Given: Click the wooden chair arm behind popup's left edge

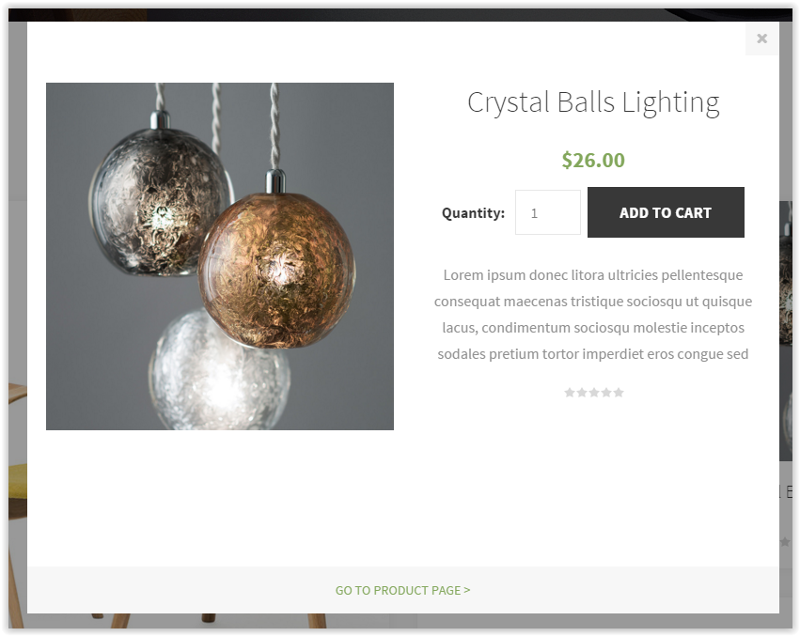Looking at the screenshot, I should (x=17, y=393).
